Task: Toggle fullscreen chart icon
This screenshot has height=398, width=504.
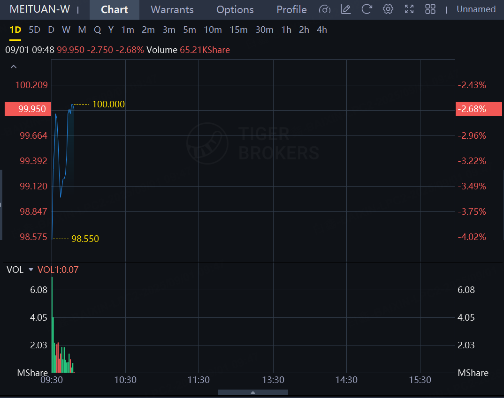Action: [409, 9]
